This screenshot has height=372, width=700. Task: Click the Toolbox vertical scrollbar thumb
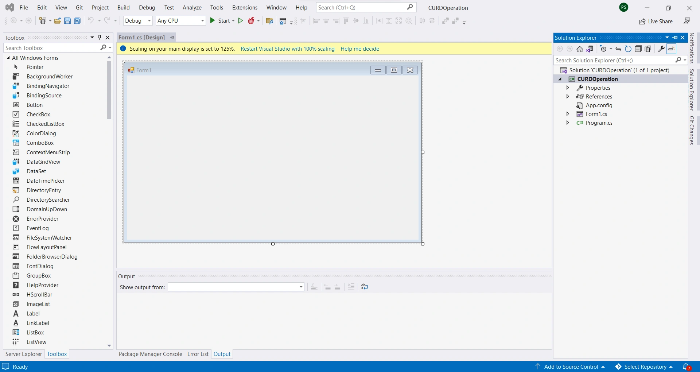coord(109,90)
